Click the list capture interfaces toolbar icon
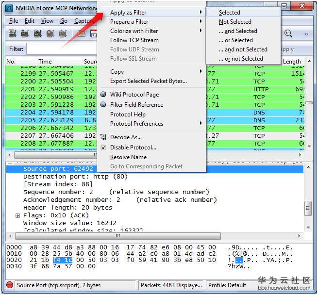 [13, 33]
